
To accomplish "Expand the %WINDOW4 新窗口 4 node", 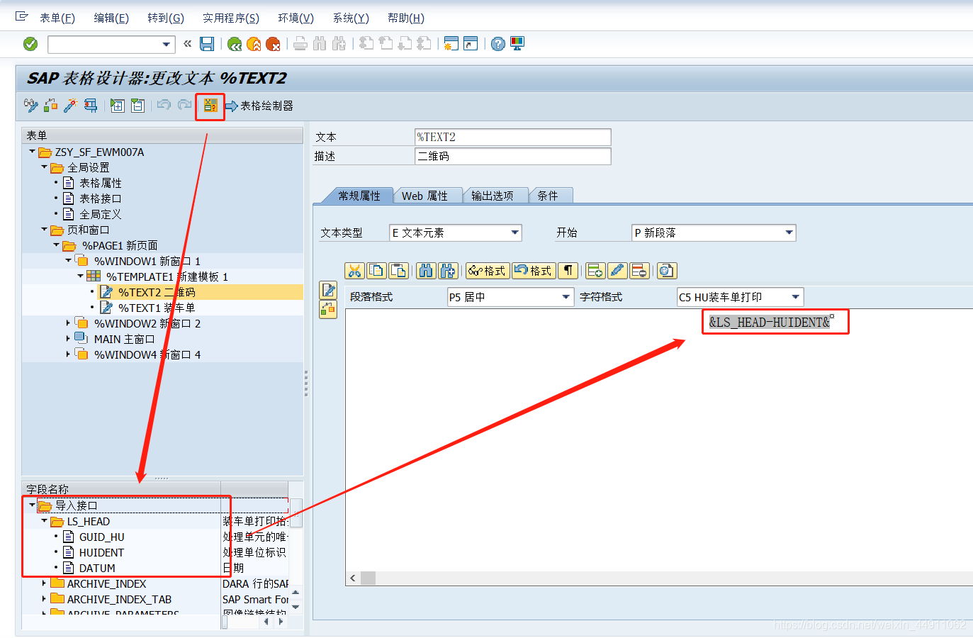I will click(x=68, y=354).
